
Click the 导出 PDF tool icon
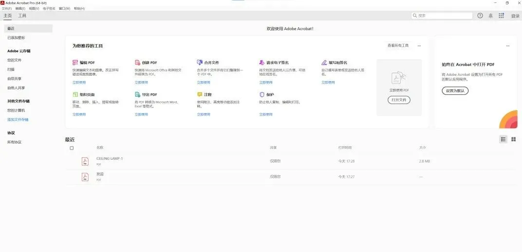[137, 95]
